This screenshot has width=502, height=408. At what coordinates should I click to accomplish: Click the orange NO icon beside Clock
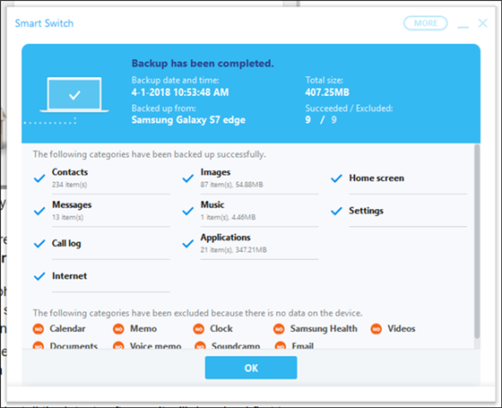[x=199, y=329]
